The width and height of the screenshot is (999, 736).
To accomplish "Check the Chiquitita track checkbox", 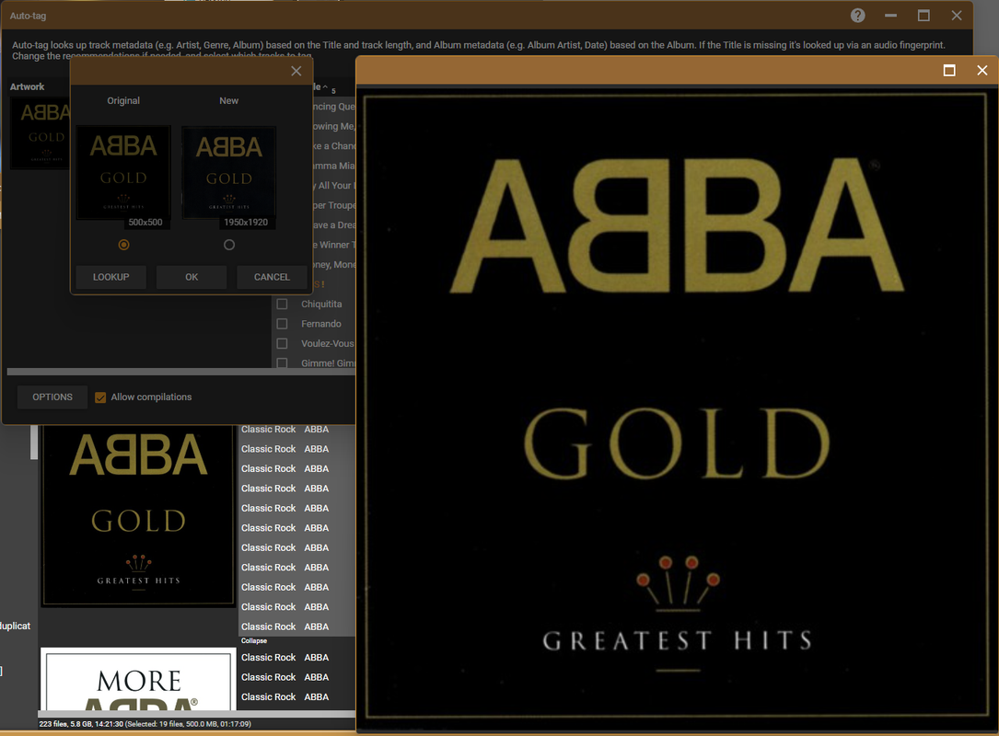I will click(283, 305).
